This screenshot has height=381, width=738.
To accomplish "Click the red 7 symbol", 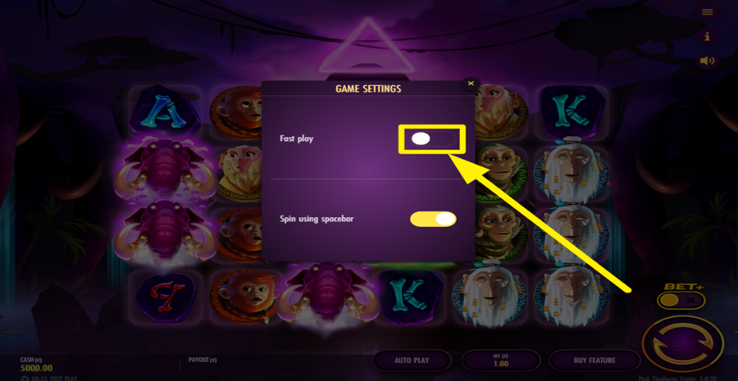I will coord(165,297).
